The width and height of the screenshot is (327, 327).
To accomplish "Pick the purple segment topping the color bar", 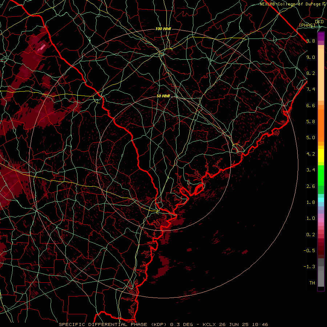I will coord(321,36).
